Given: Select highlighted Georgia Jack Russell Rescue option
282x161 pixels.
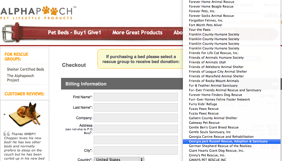Looking at the screenshot, I should point(232,142).
